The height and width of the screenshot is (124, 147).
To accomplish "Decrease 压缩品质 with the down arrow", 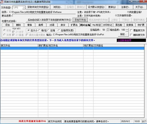I will [x=107, y=31].
